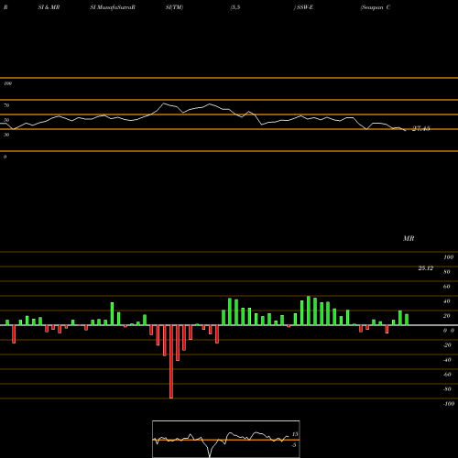This screenshot has width=458, height=458.
Task: Click the ') SSW-E' ticker label
Action: tap(303, 7)
